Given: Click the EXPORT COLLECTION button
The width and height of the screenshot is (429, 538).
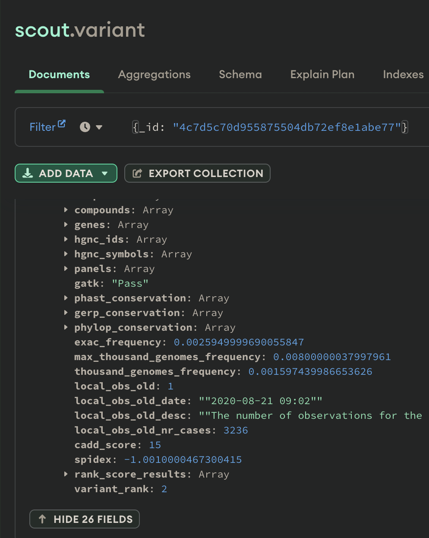Looking at the screenshot, I should (197, 173).
